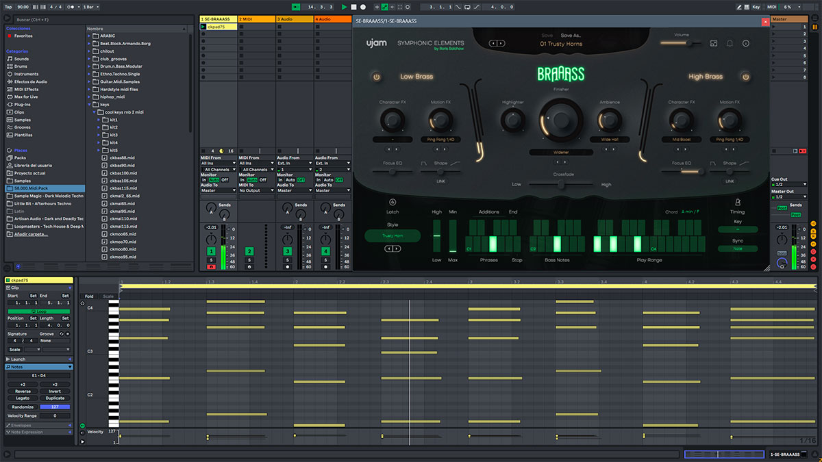Adjust the Crossfade Low-High slider

click(561, 184)
